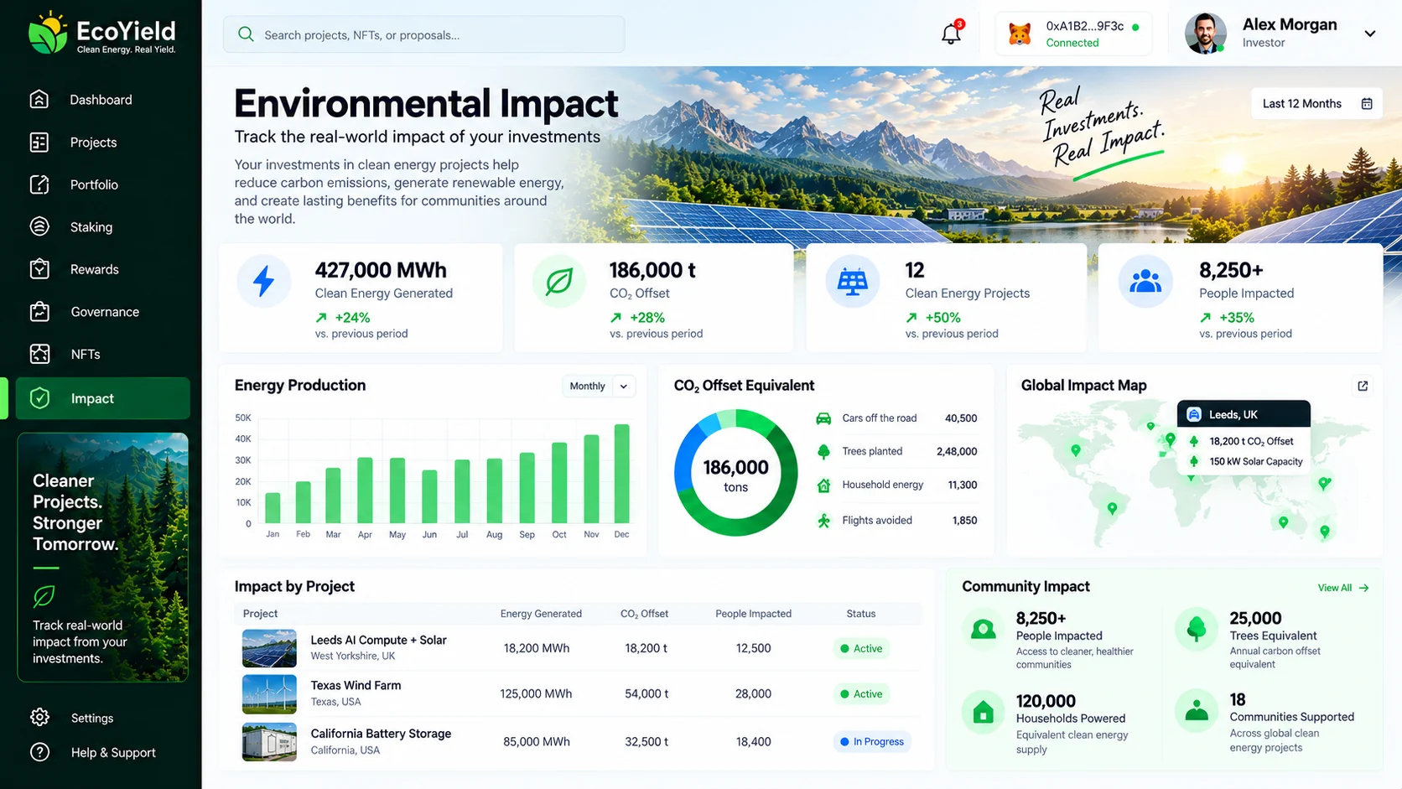The height and width of the screenshot is (789, 1402).
Task: Click the Households Powered home icon
Action: pyautogui.click(x=983, y=713)
